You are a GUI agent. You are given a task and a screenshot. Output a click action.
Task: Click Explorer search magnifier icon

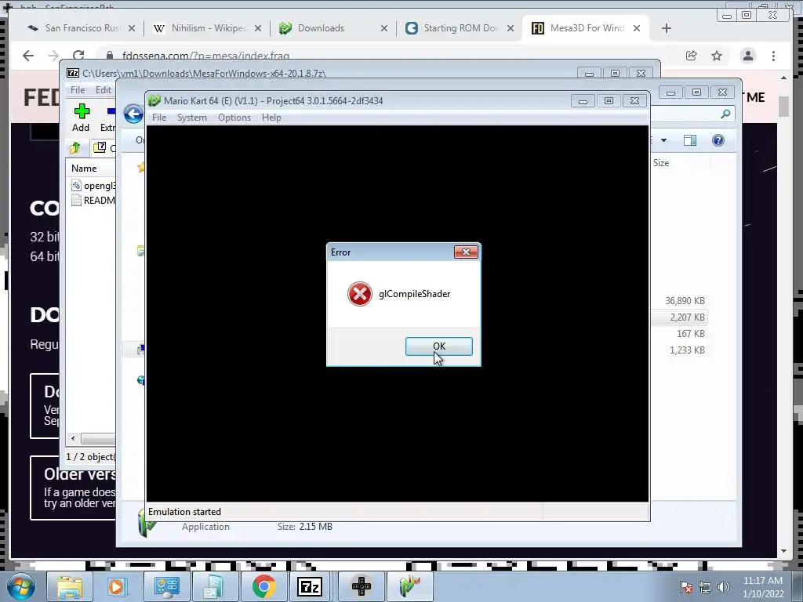click(725, 114)
